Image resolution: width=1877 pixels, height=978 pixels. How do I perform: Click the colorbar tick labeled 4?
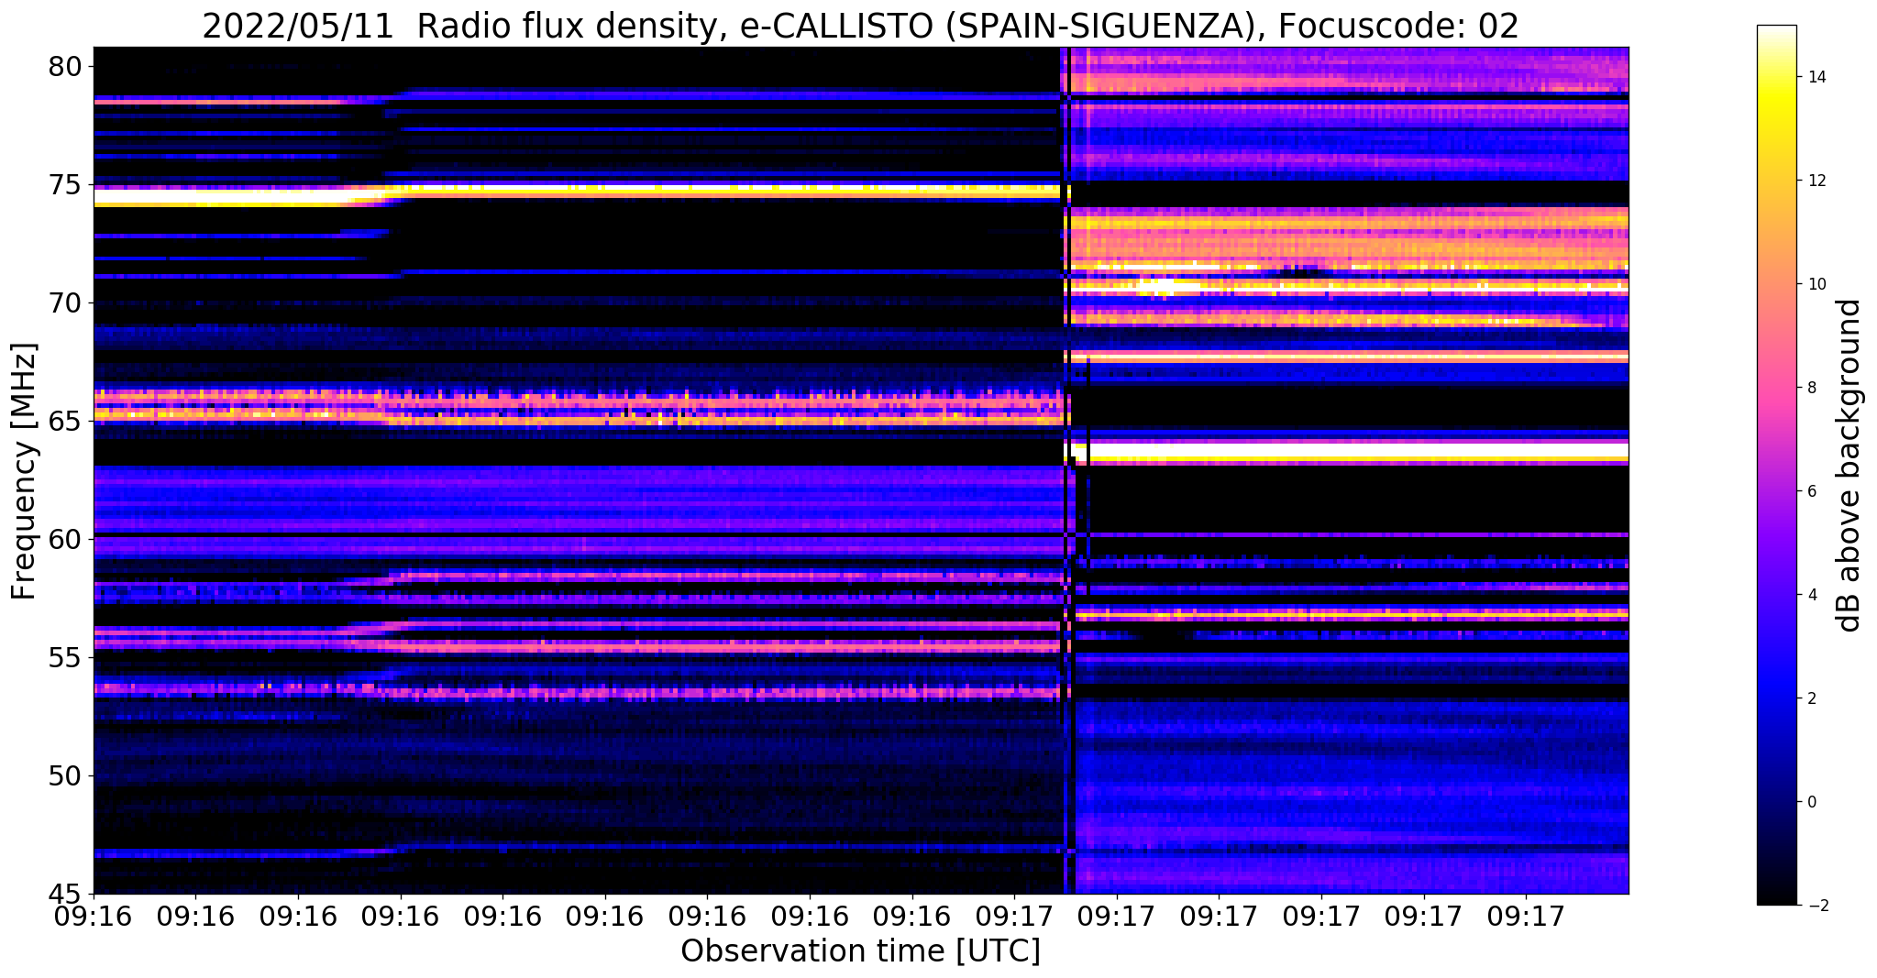coord(1811,595)
